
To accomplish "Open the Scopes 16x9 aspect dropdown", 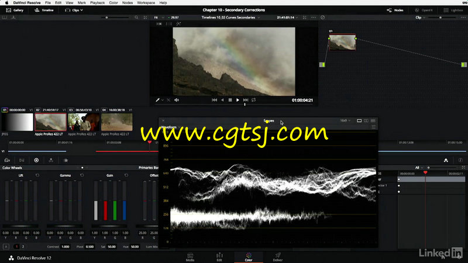I will click(x=345, y=121).
